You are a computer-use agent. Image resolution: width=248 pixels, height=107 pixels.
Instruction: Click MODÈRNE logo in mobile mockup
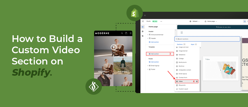tap(102, 33)
